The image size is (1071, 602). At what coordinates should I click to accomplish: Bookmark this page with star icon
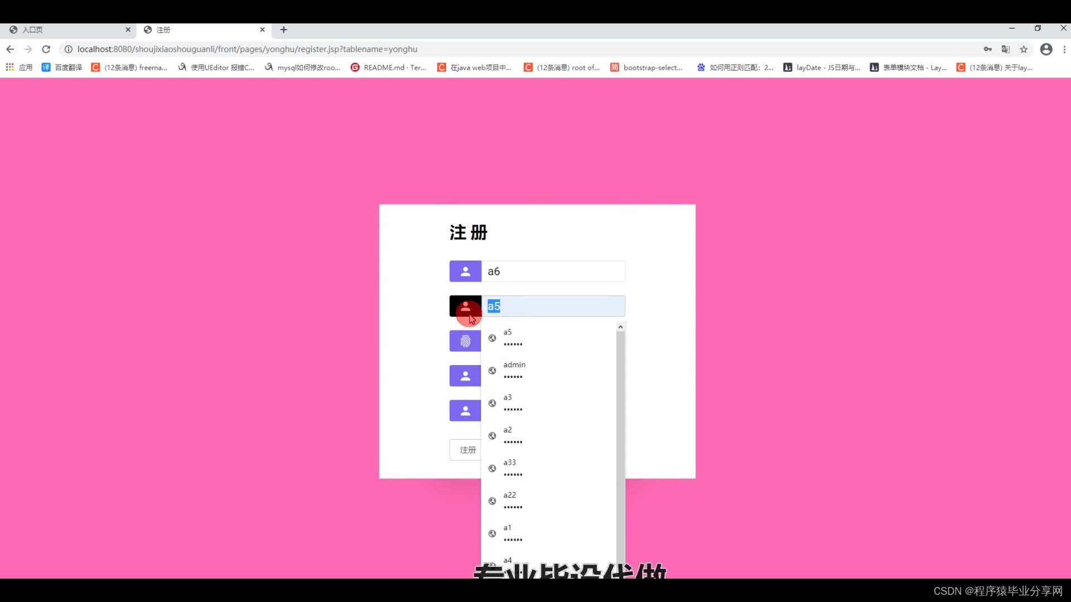click(1024, 49)
